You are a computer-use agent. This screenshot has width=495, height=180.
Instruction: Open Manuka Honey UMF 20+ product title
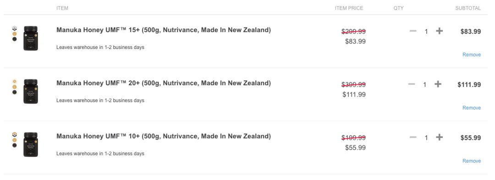164,83
